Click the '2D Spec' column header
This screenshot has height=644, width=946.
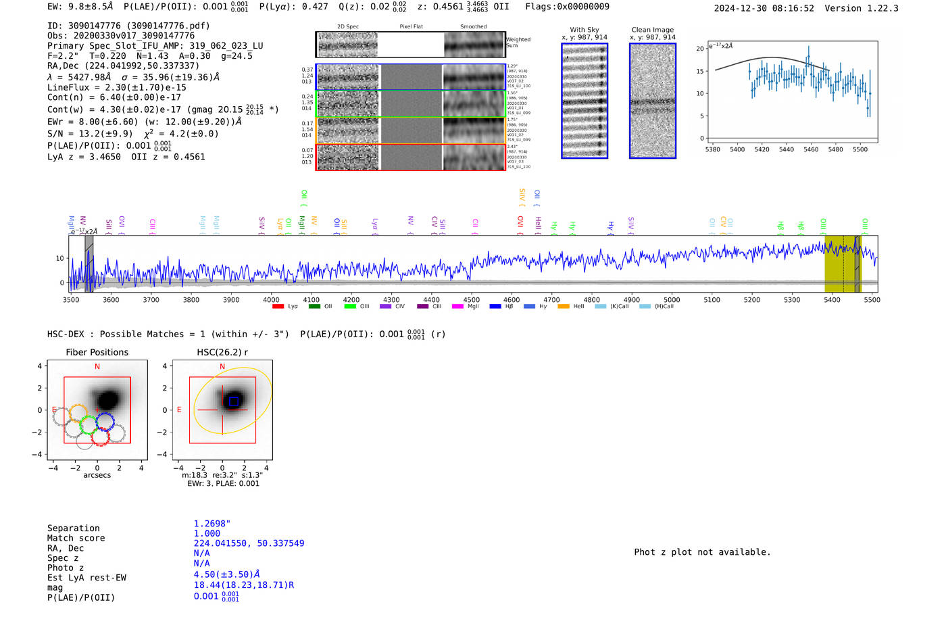click(348, 26)
